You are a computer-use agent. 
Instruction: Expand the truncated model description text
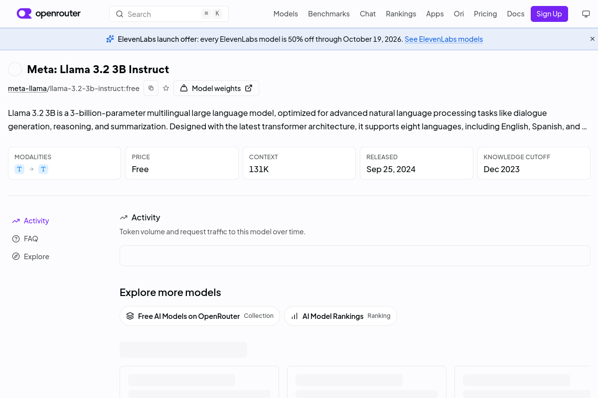pyautogui.click(x=298, y=120)
